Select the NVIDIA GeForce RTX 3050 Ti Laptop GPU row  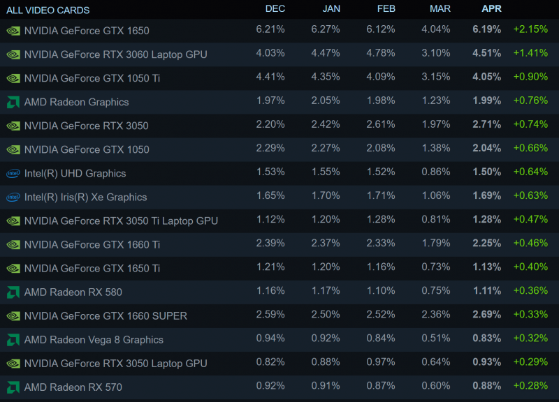point(121,221)
